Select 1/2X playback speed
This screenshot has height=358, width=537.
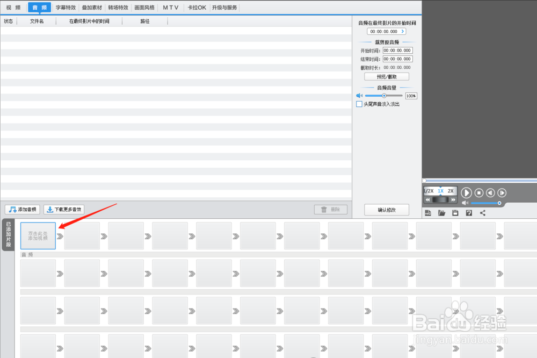click(x=429, y=191)
